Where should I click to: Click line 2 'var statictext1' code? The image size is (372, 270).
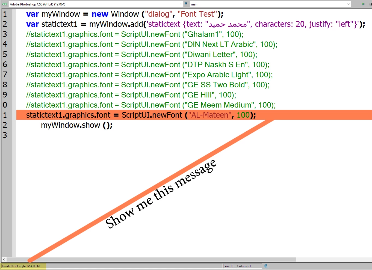click(x=196, y=24)
